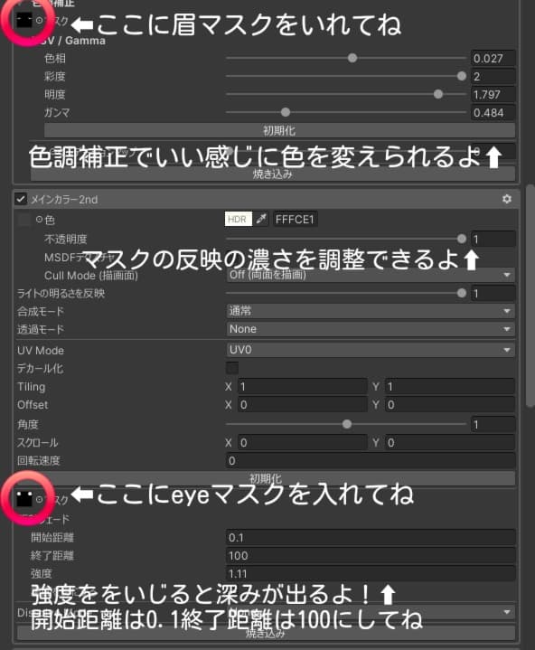This screenshot has height=650, width=535.
Task: Click the Tiling label
Action: (x=31, y=387)
